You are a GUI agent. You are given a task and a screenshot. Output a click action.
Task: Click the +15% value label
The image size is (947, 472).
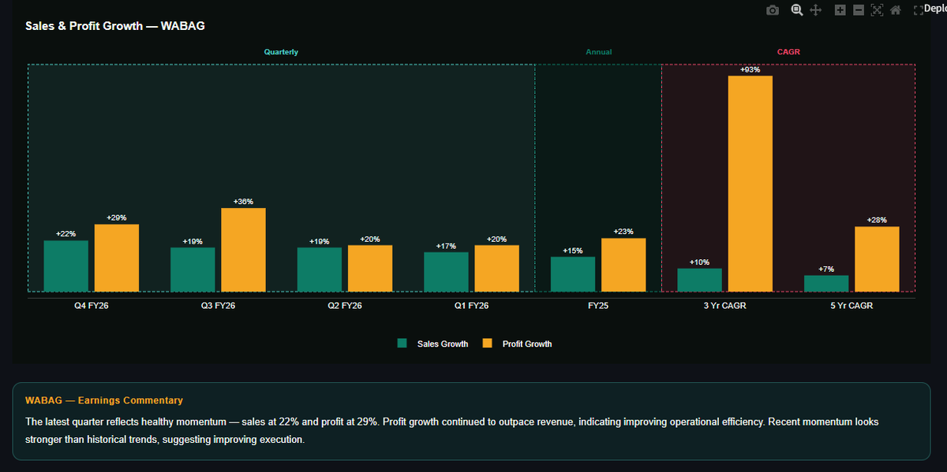click(x=573, y=251)
